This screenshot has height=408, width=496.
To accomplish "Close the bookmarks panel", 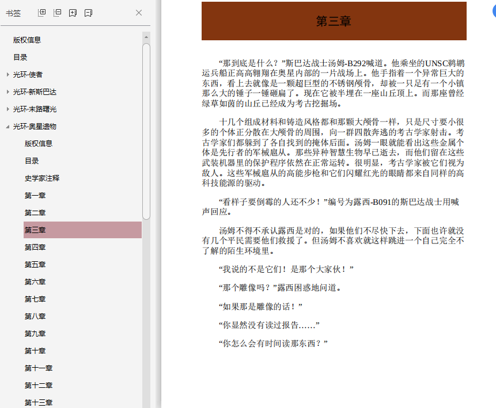I will [x=139, y=13].
